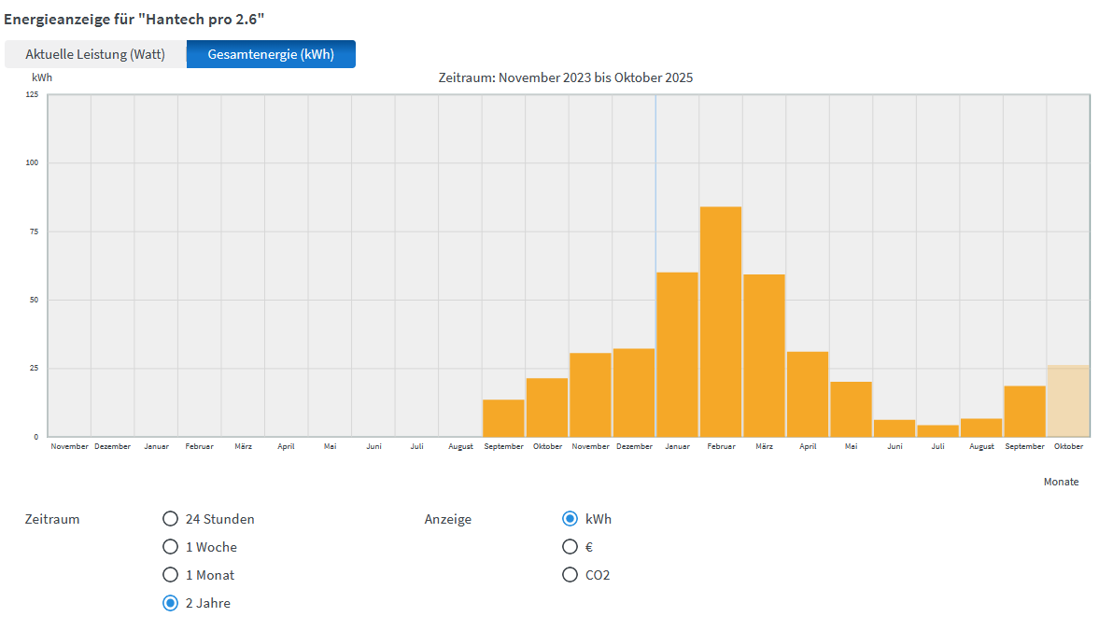Set Zeitraum to 1 Monat
Image resolution: width=1113 pixels, height=617 pixels.
click(x=170, y=575)
